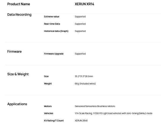Click the Extreme value label
This screenshot has height=128, width=161.
coord(52,17)
